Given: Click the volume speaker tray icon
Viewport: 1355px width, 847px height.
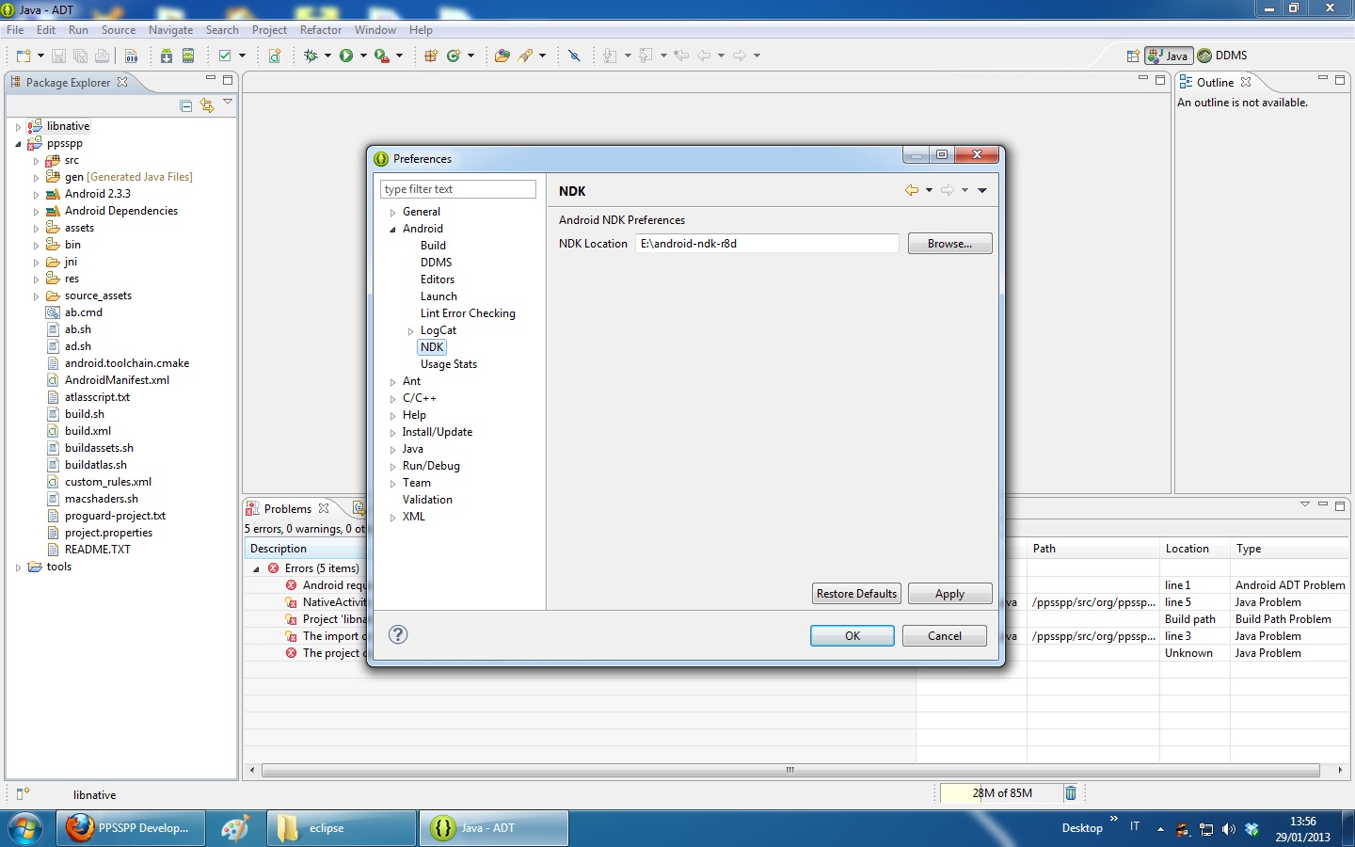Looking at the screenshot, I should [x=1228, y=829].
